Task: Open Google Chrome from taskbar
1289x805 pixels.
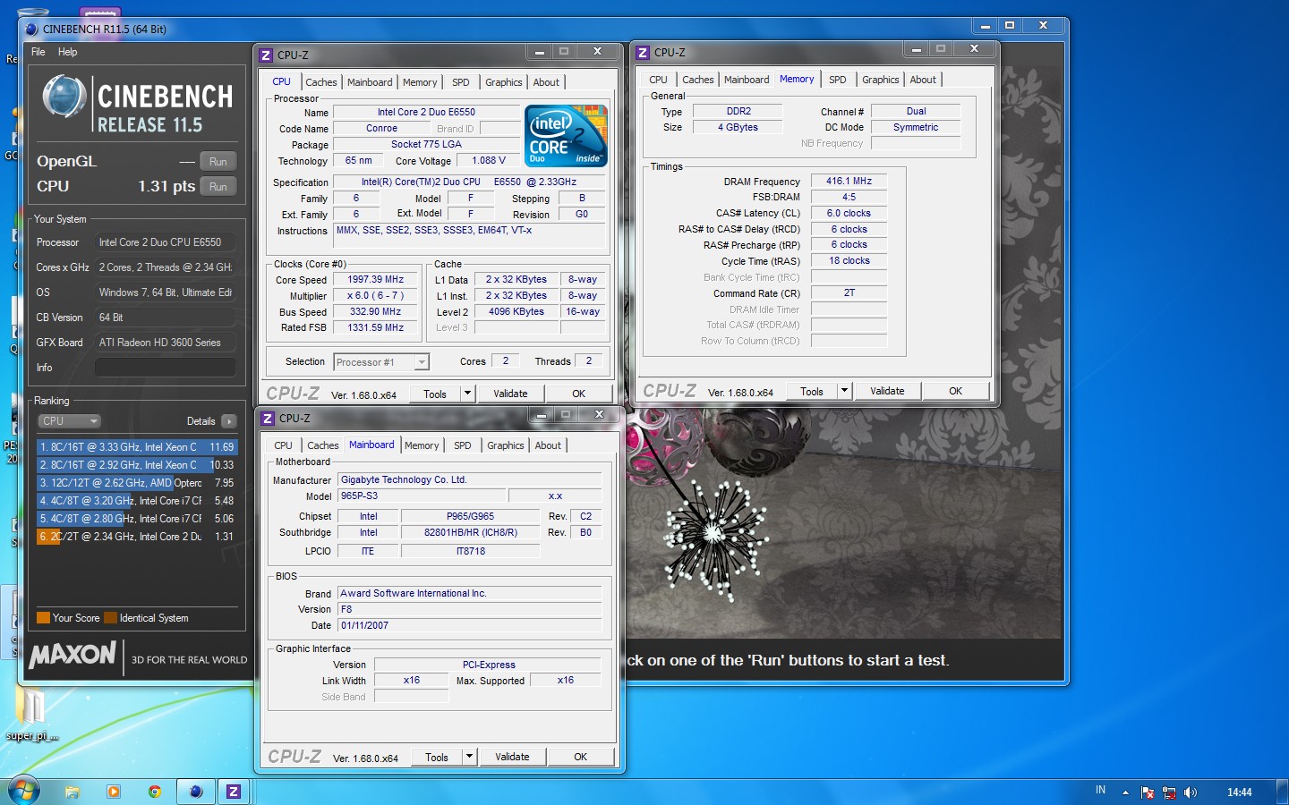Action: click(155, 792)
